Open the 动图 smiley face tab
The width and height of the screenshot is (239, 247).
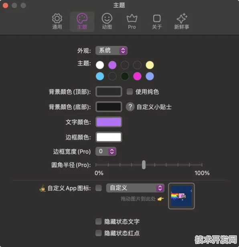click(x=107, y=21)
